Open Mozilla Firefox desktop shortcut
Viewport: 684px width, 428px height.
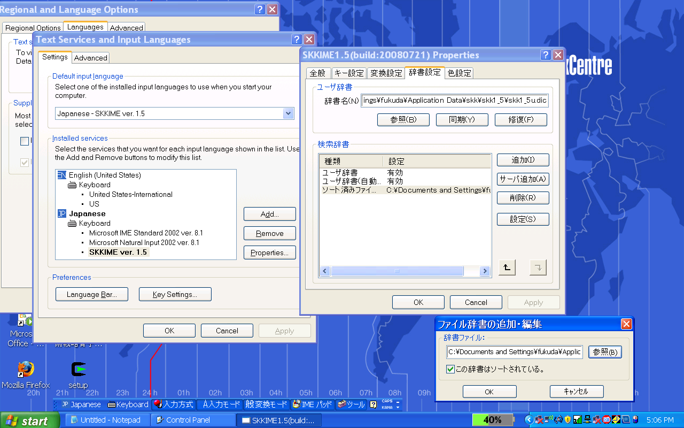(x=25, y=374)
